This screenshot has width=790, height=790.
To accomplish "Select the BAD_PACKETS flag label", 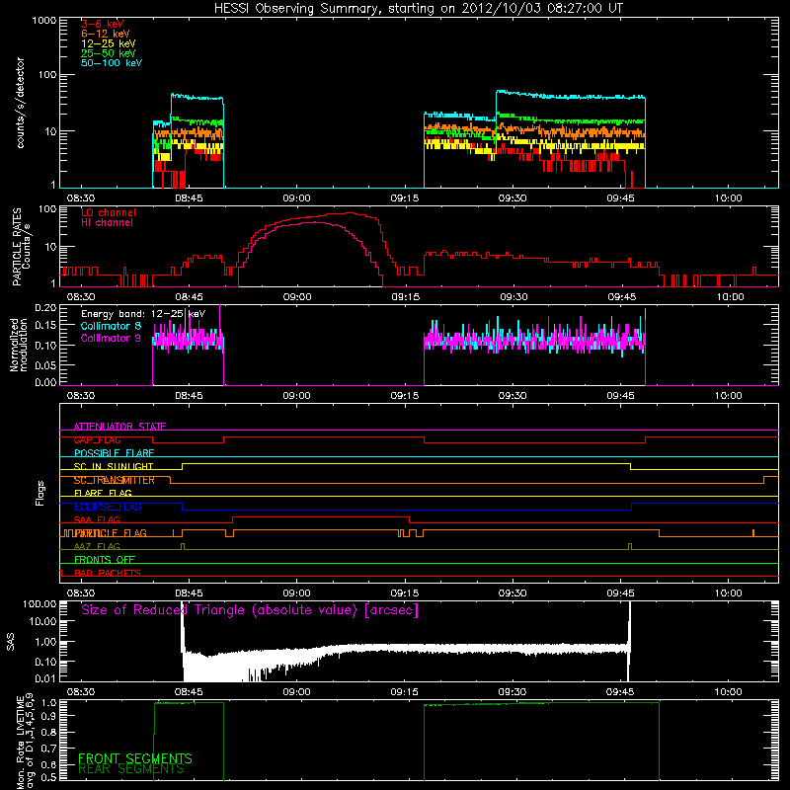I will point(108,573).
